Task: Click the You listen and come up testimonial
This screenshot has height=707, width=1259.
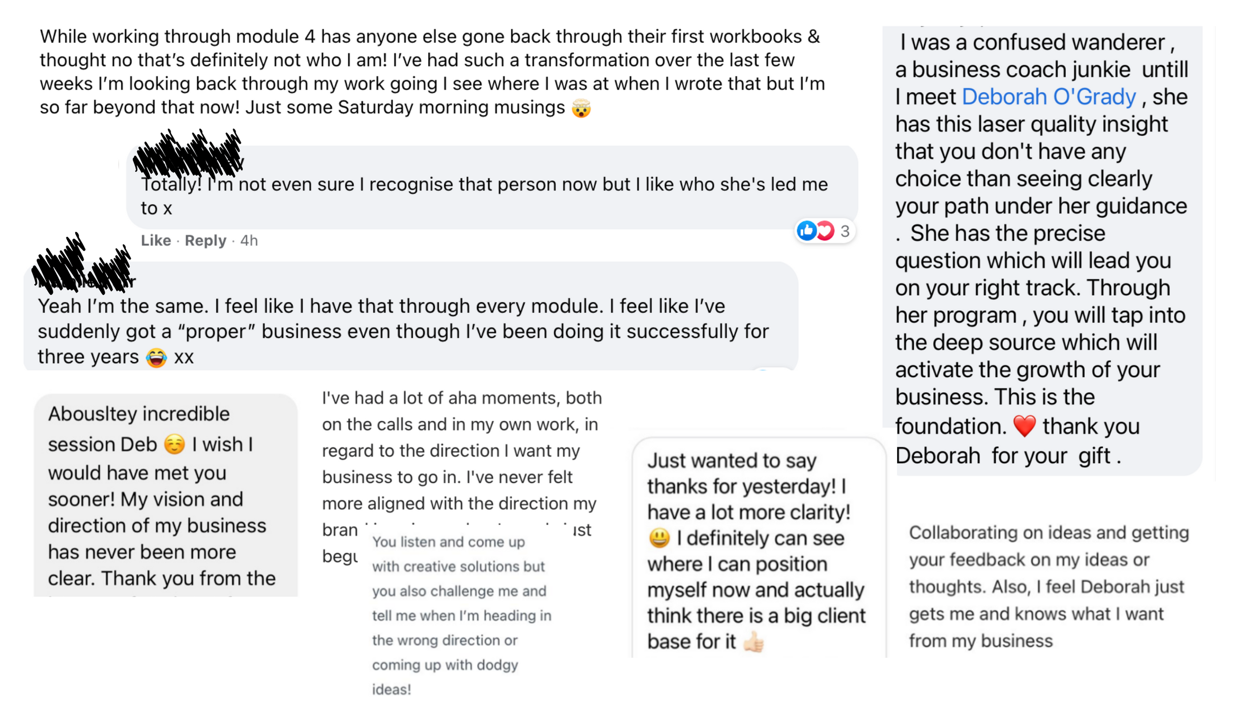Action: (461, 615)
